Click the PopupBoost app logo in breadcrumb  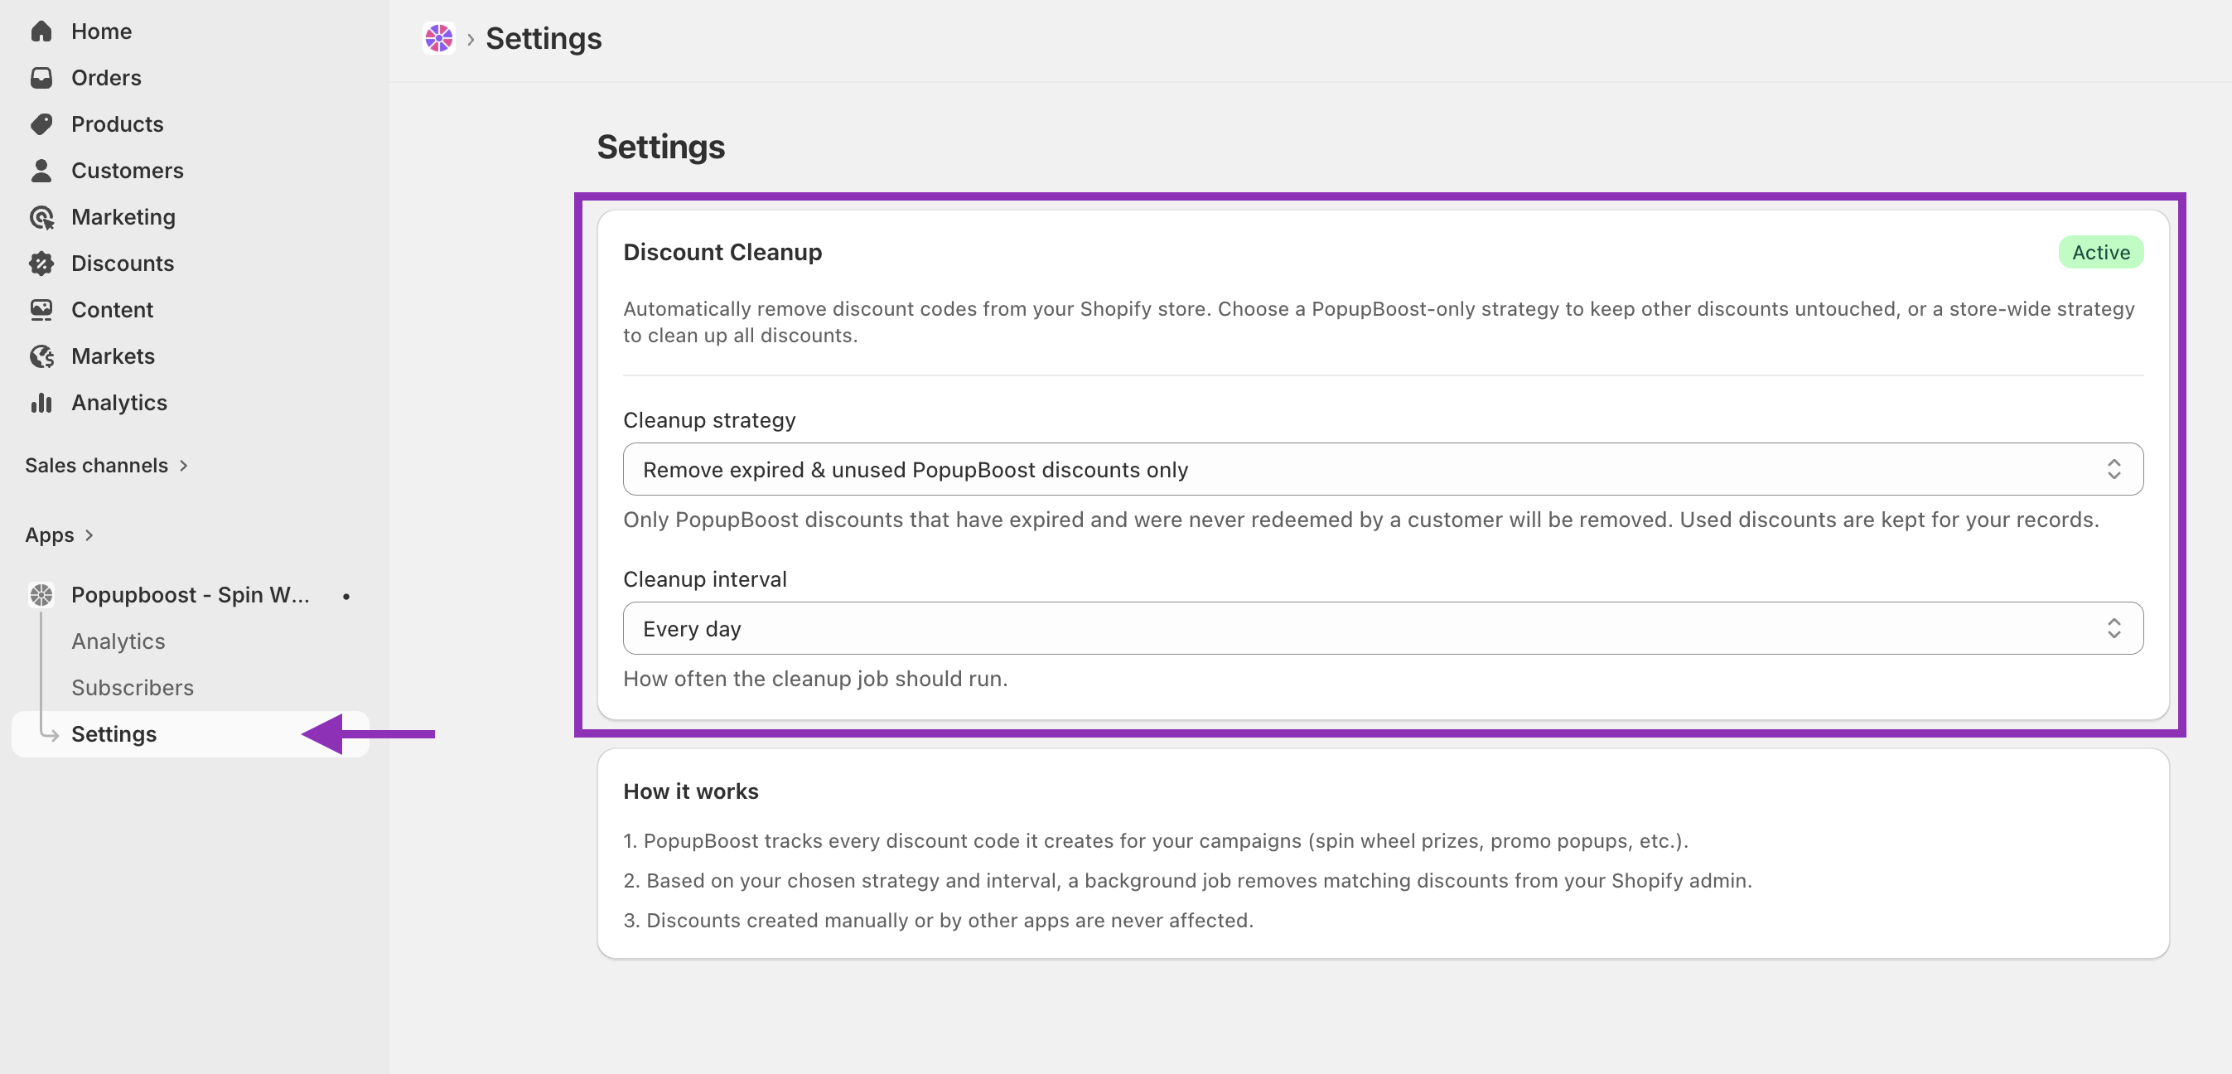pos(438,38)
